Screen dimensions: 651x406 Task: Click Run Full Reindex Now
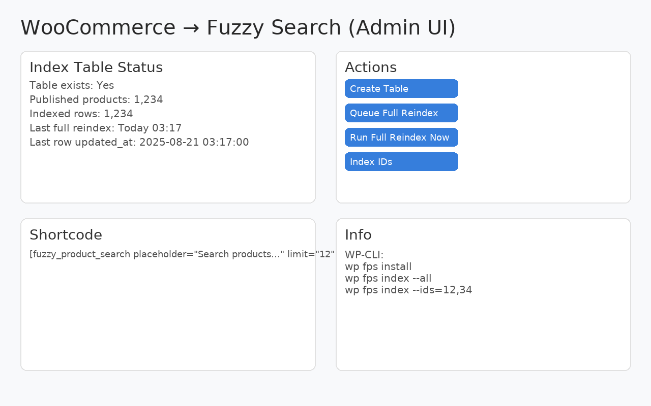401,138
